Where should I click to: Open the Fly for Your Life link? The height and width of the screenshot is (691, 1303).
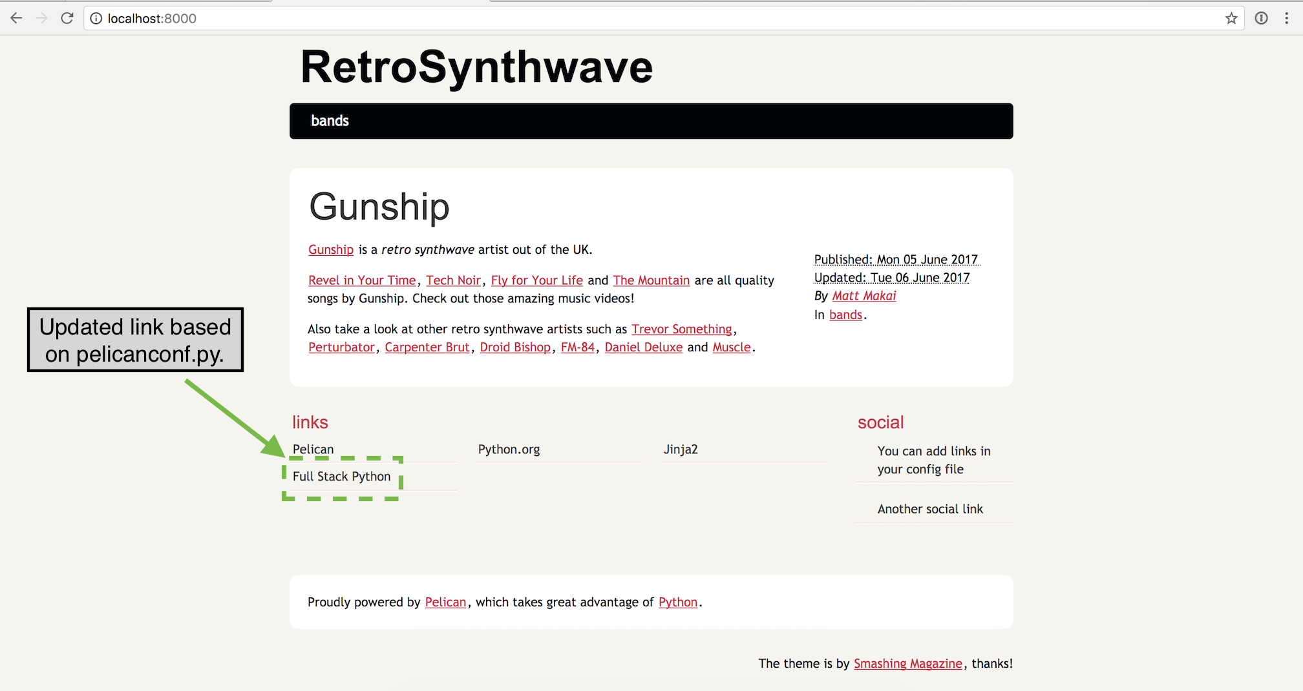[537, 280]
